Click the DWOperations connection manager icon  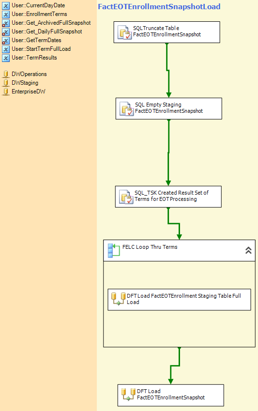pyautogui.click(x=6, y=75)
